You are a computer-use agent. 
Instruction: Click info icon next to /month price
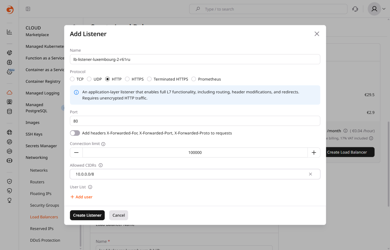(345, 131)
